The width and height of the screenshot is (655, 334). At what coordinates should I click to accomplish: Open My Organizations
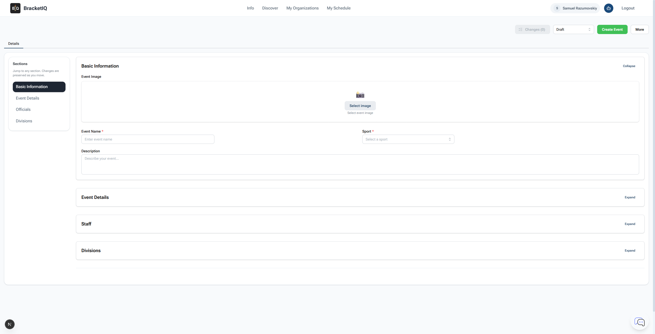coord(302,8)
